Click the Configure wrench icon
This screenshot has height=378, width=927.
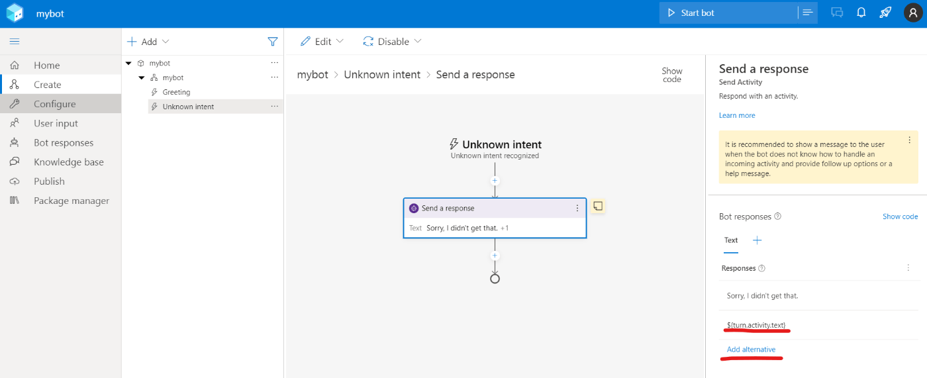click(14, 104)
